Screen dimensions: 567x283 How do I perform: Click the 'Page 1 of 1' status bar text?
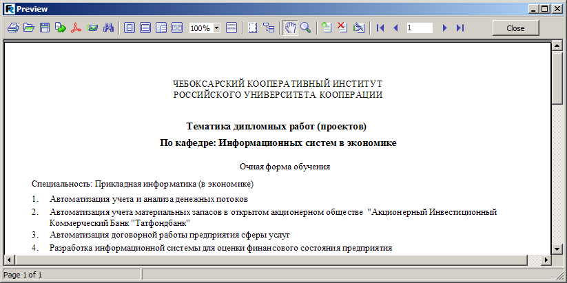tap(23, 275)
